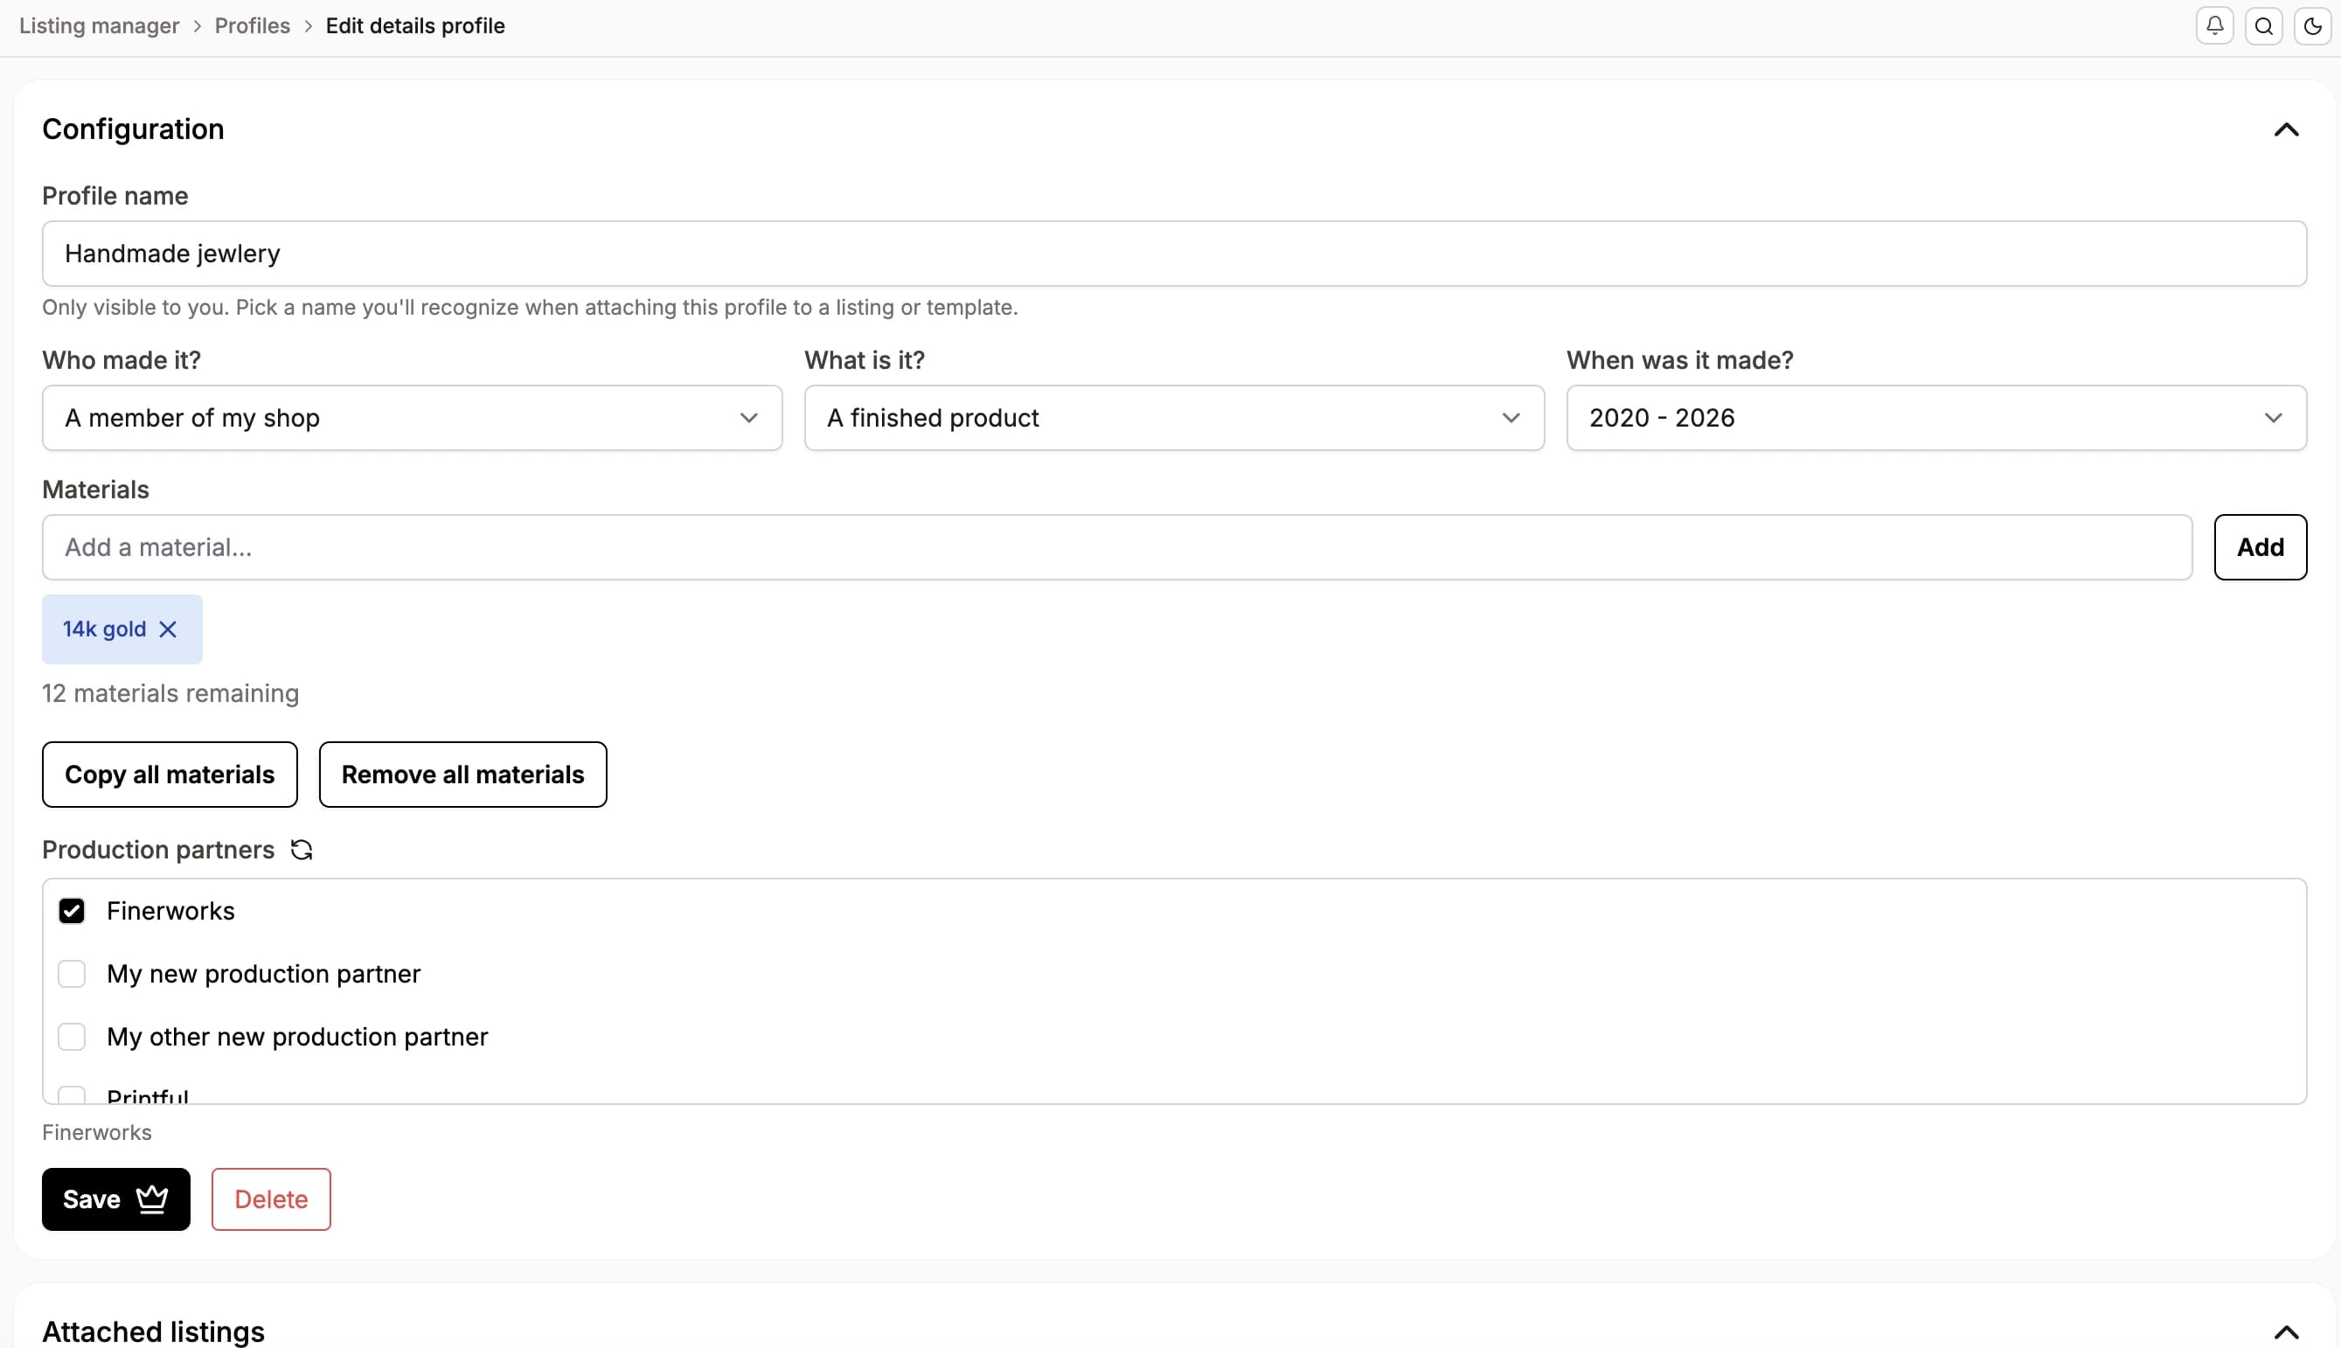Viewport: 2341px width, 1348px height.
Task: Save the profile
Action: tap(115, 1200)
